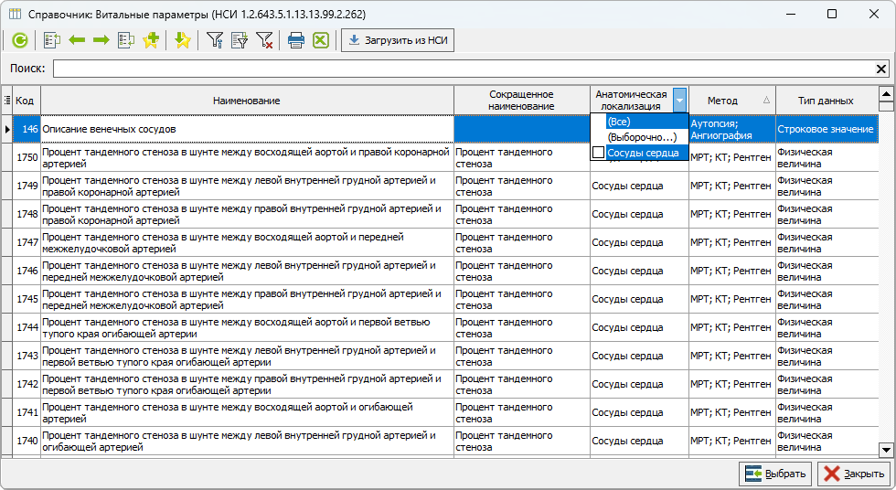Image resolution: width=896 pixels, height=490 pixels.
Task: Tick the Сосуды сердца filter checkbox
Action: coord(598,153)
